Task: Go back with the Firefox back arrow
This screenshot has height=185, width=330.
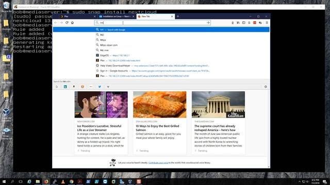Action: (x=56, y=23)
